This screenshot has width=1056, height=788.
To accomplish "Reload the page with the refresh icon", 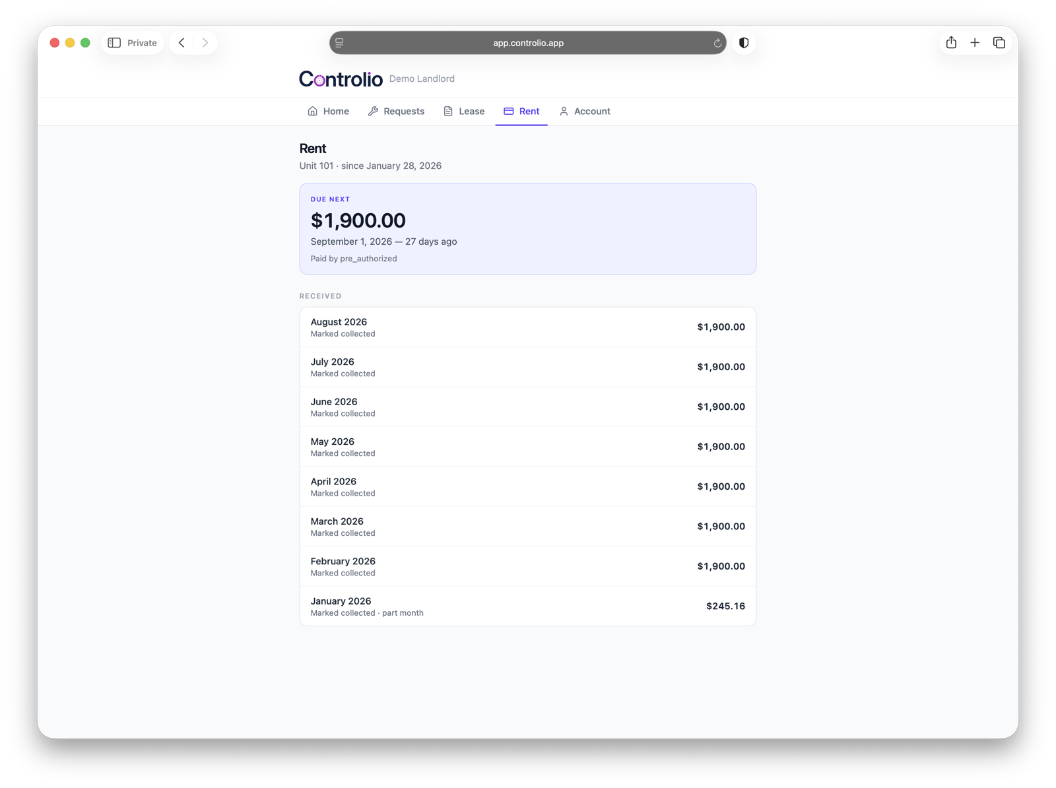I will pos(717,43).
